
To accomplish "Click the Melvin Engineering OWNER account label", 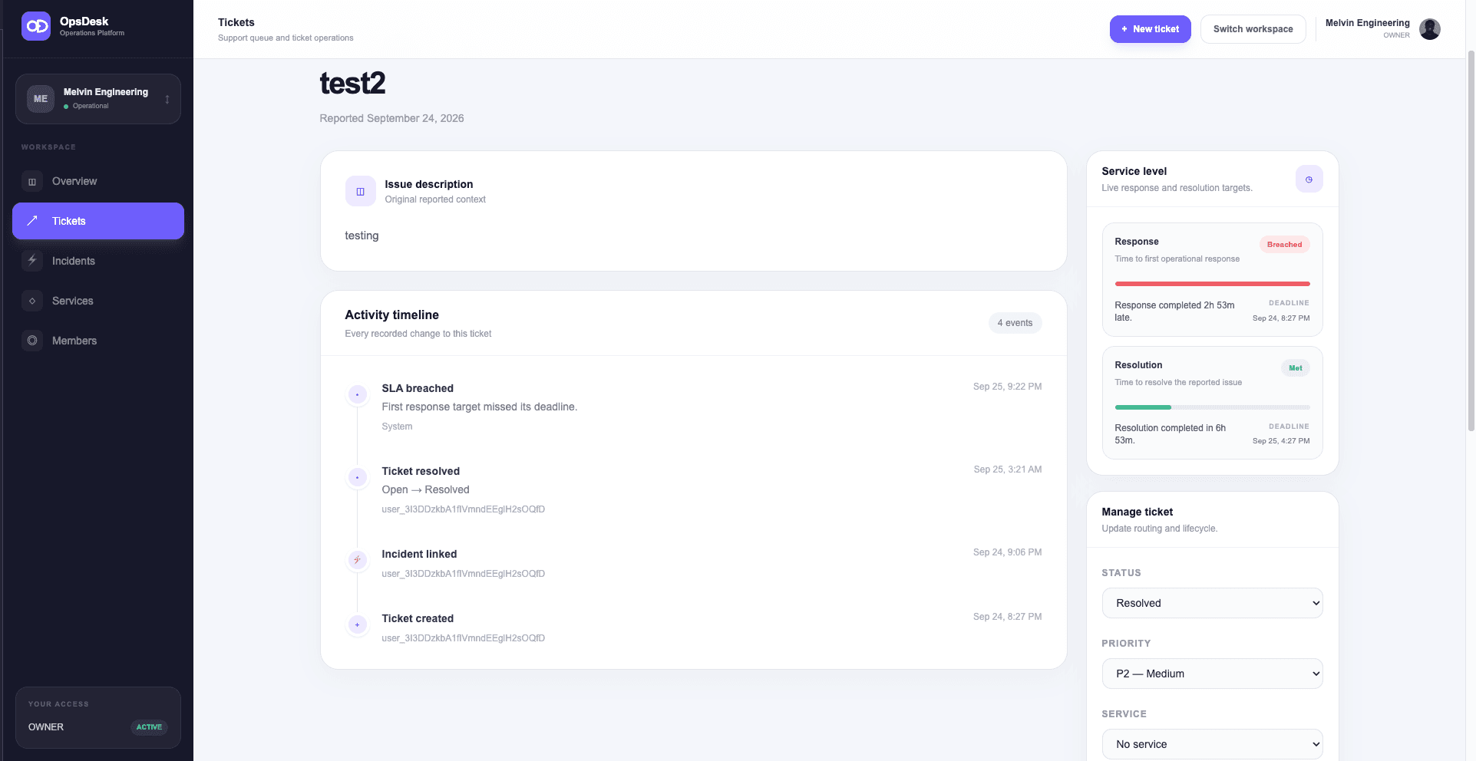I will (x=1367, y=28).
